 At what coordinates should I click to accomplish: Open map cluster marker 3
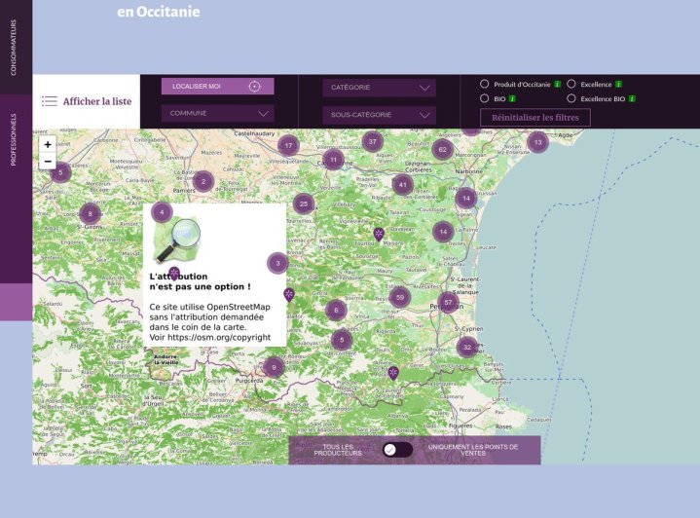[x=277, y=263]
